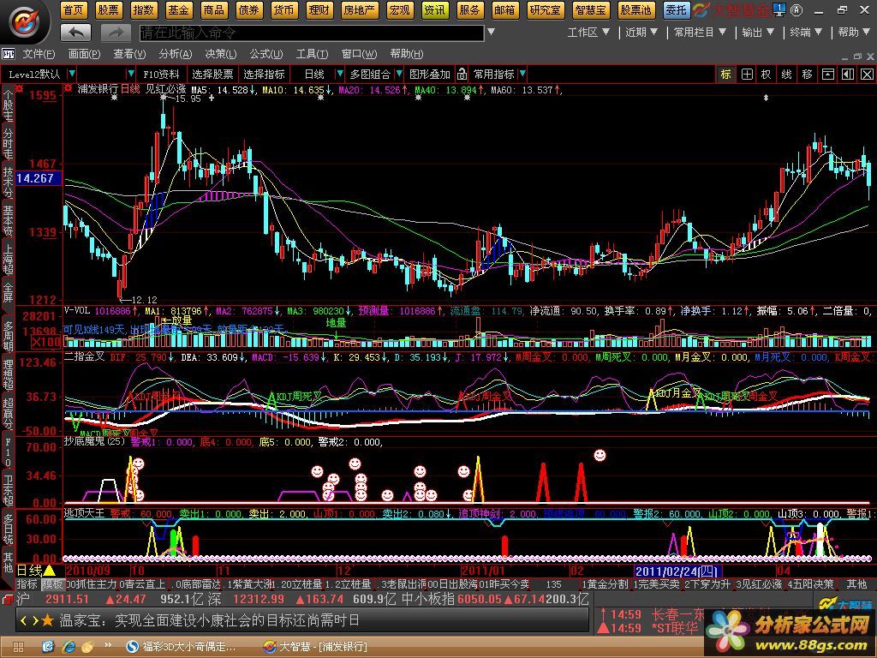
Task: Select the 1黄金分割 template tab
Action: [x=606, y=584]
